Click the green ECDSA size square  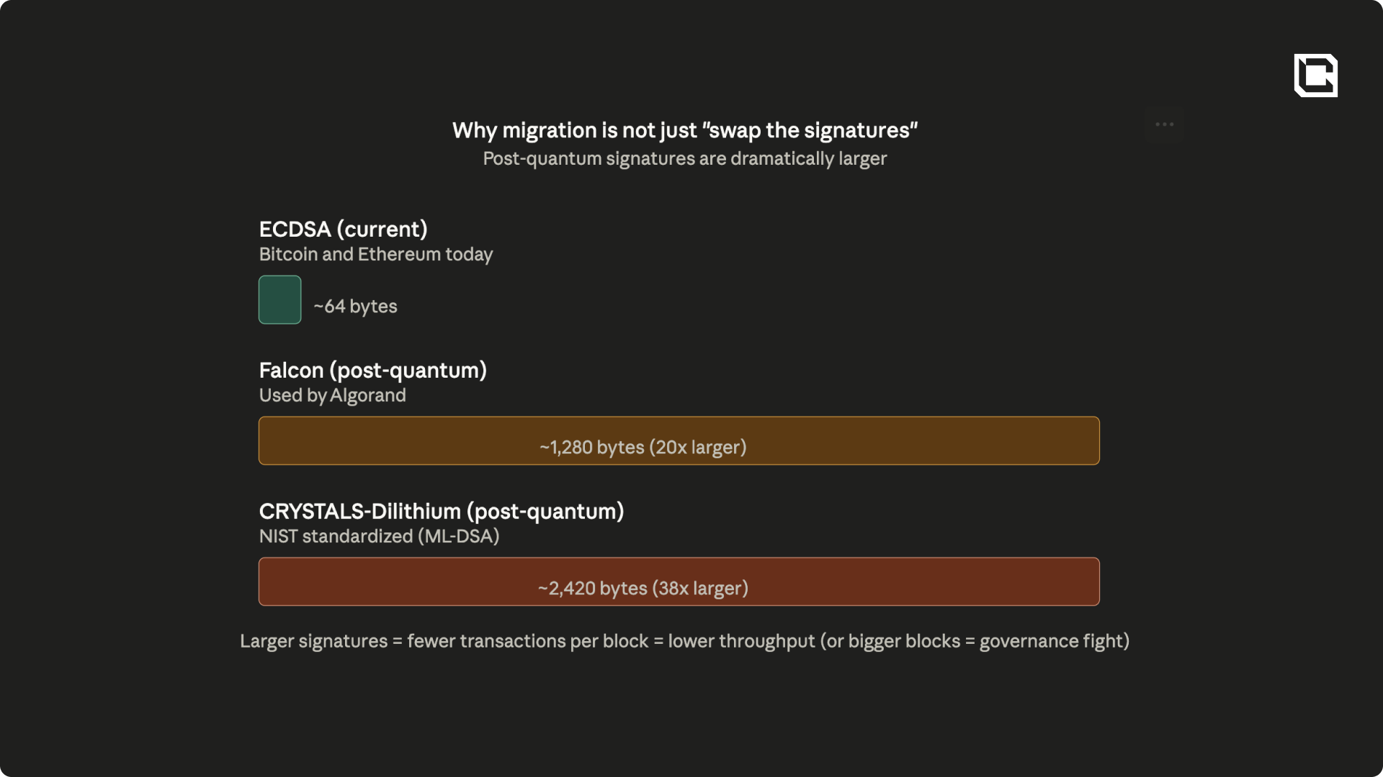[279, 300]
